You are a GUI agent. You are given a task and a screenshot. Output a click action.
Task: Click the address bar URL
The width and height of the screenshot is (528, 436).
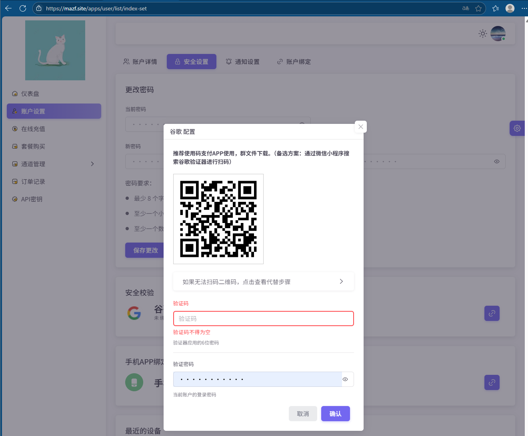(x=96, y=8)
